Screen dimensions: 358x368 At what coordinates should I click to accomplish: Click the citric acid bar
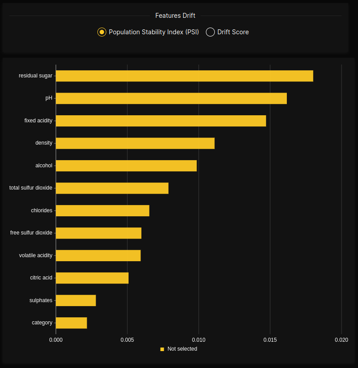click(x=92, y=278)
